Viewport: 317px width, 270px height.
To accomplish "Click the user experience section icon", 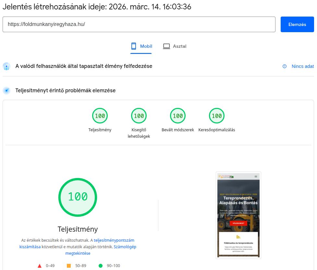I will click(x=6, y=66).
